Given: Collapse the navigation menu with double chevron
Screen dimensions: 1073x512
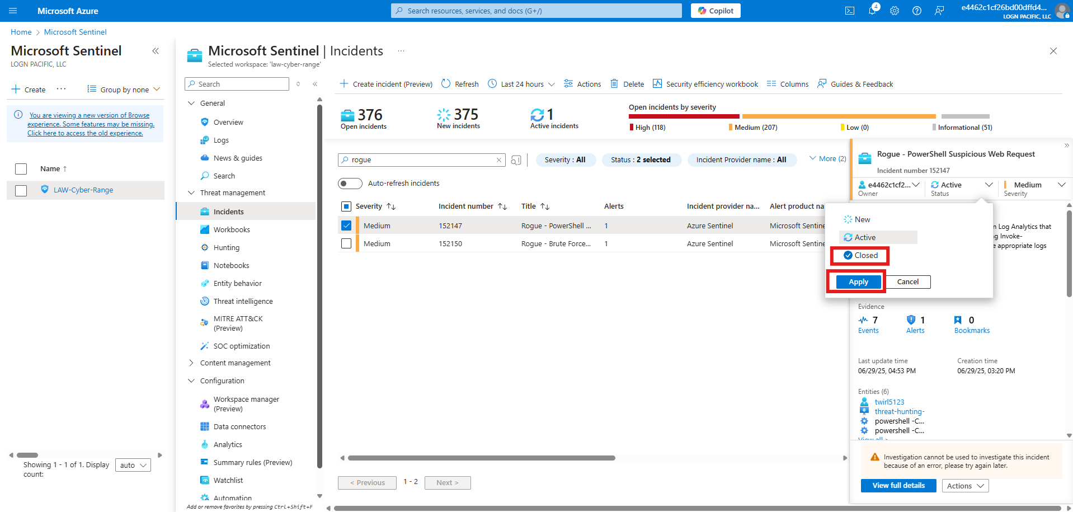Looking at the screenshot, I should (315, 84).
